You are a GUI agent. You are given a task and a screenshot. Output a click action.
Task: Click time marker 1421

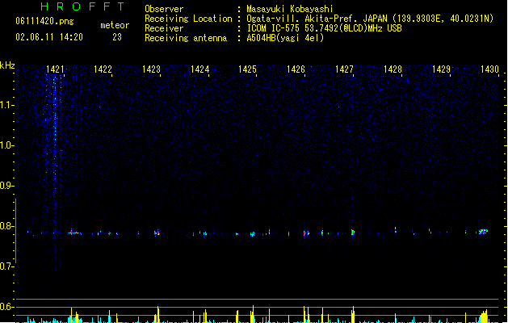click(x=55, y=69)
